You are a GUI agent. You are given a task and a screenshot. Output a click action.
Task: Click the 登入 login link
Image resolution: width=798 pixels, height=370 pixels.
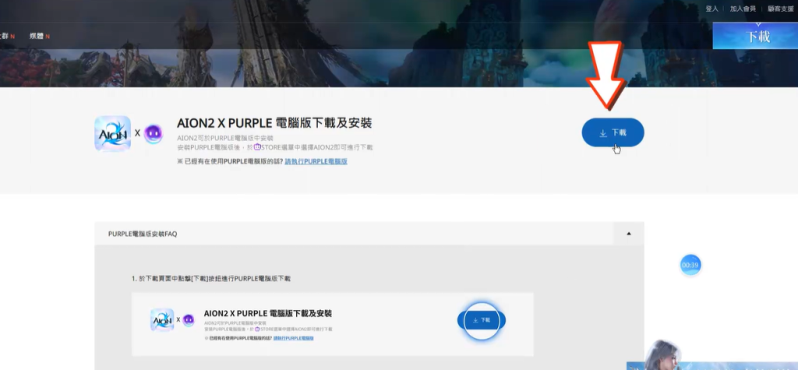(711, 9)
